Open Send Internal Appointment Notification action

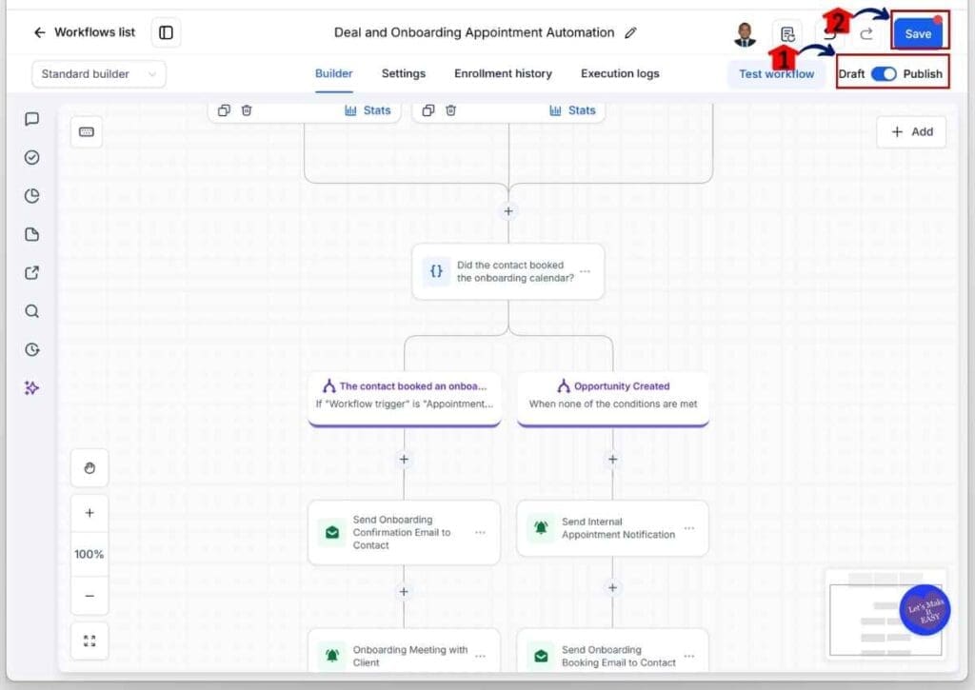click(612, 528)
